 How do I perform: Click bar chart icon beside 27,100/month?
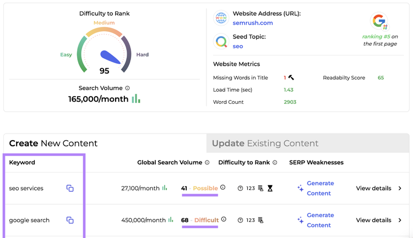[165, 188]
